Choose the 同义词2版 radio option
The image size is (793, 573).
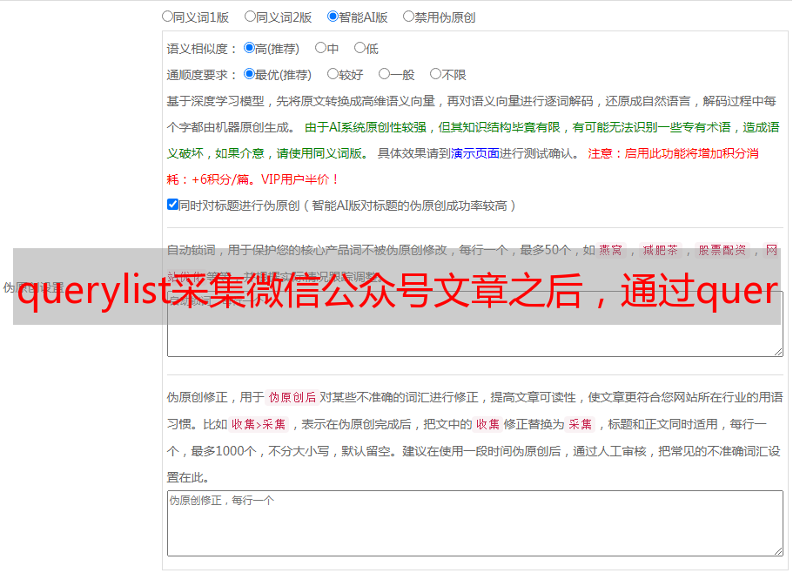[250, 17]
